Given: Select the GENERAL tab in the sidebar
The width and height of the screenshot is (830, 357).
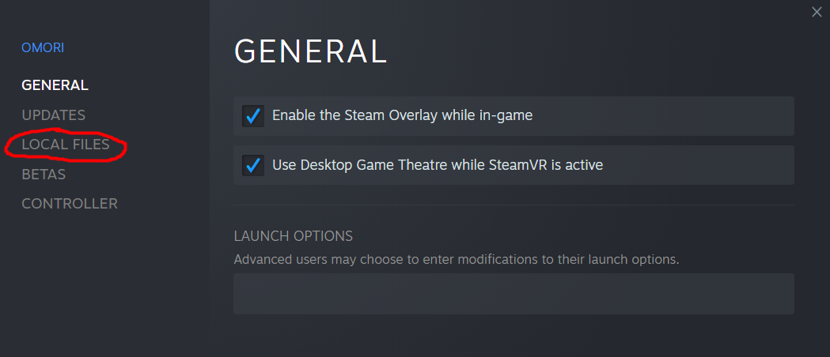Looking at the screenshot, I should click(55, 85).
